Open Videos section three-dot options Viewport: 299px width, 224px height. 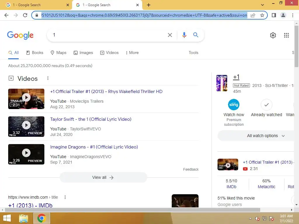tap(48, 78)
